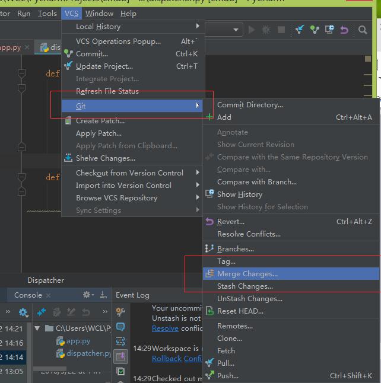The width and height of the screenshot is (381, 383).
Task: Open Show History toolbar icon
Action: coord(329,30)
